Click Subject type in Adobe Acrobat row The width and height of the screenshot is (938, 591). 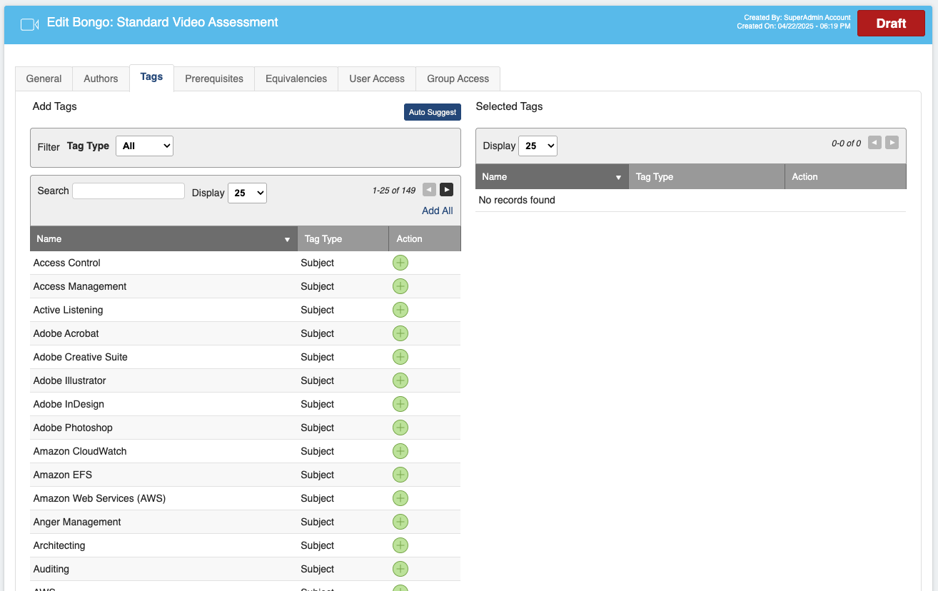click(x=318, y=333)
